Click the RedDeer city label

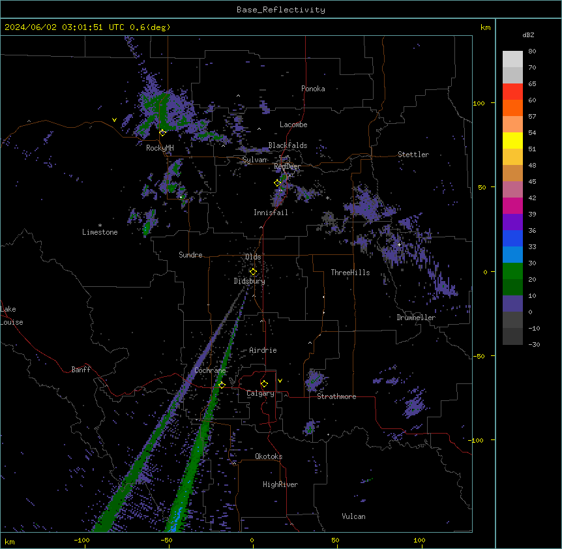tap(287, 166)
